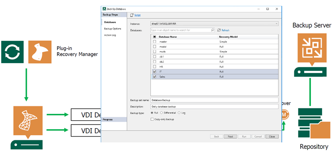The width and height of the screenshot is (334, 154).
Task: Click the Script icon in dialog toolbar
Action: coord(132,15)
